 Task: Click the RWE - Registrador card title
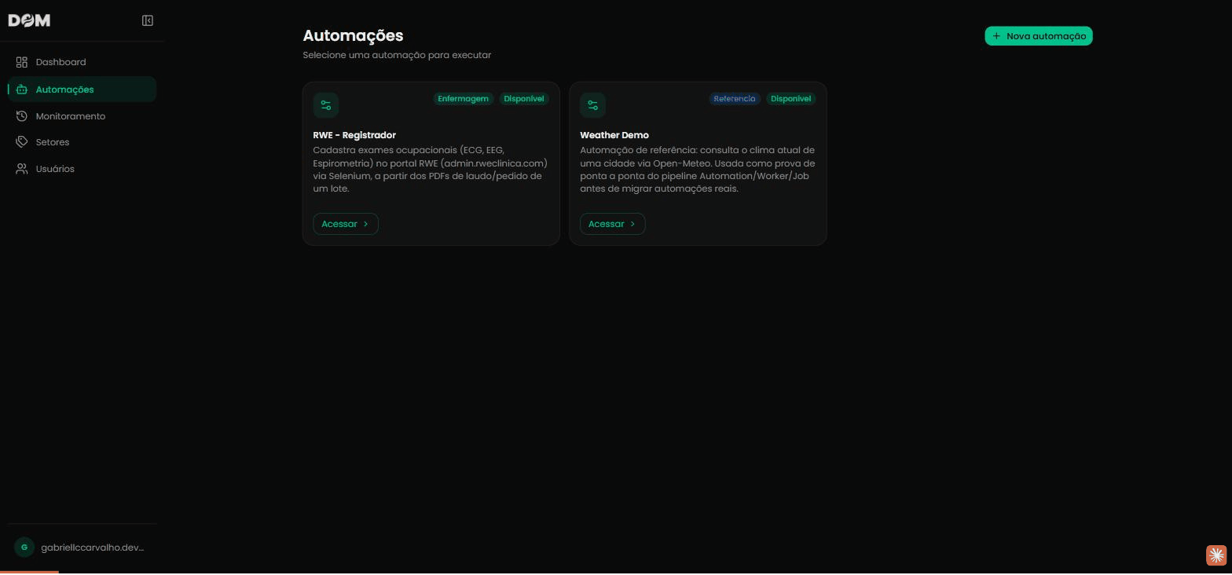[354, 135]
